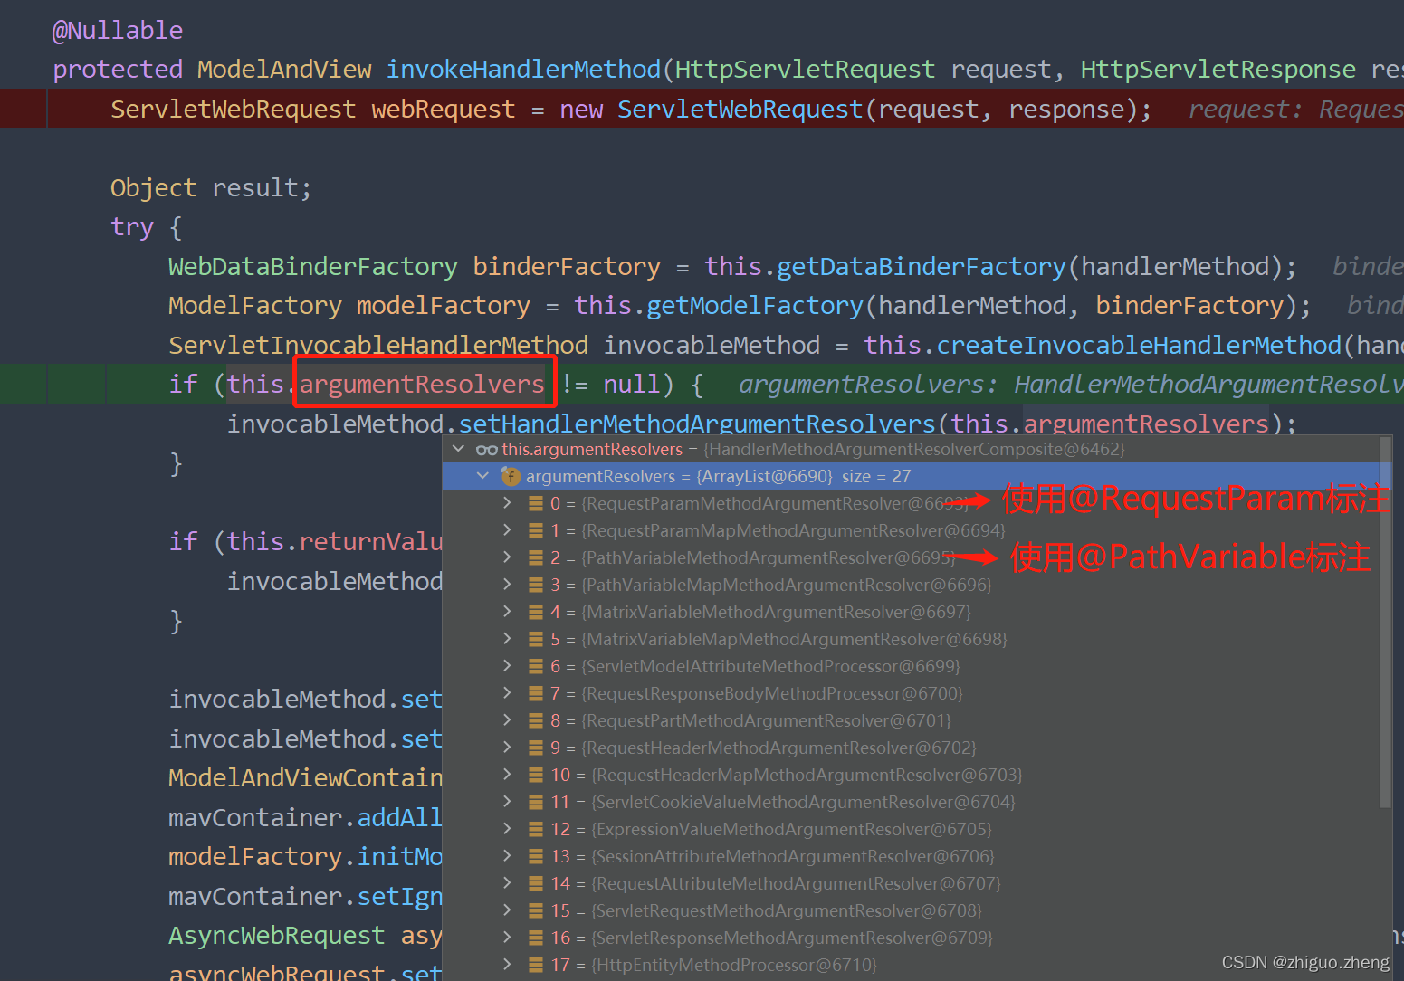
Task: Expand element 2 PathVariableMethodArgumentResolver
Action: (x=507, y=557)
